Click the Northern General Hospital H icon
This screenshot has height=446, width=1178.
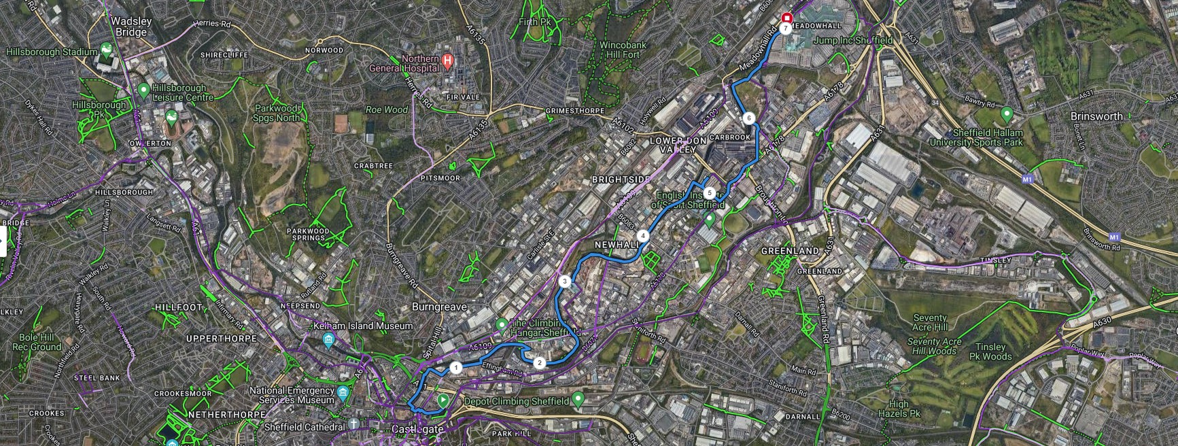point(447,61)
